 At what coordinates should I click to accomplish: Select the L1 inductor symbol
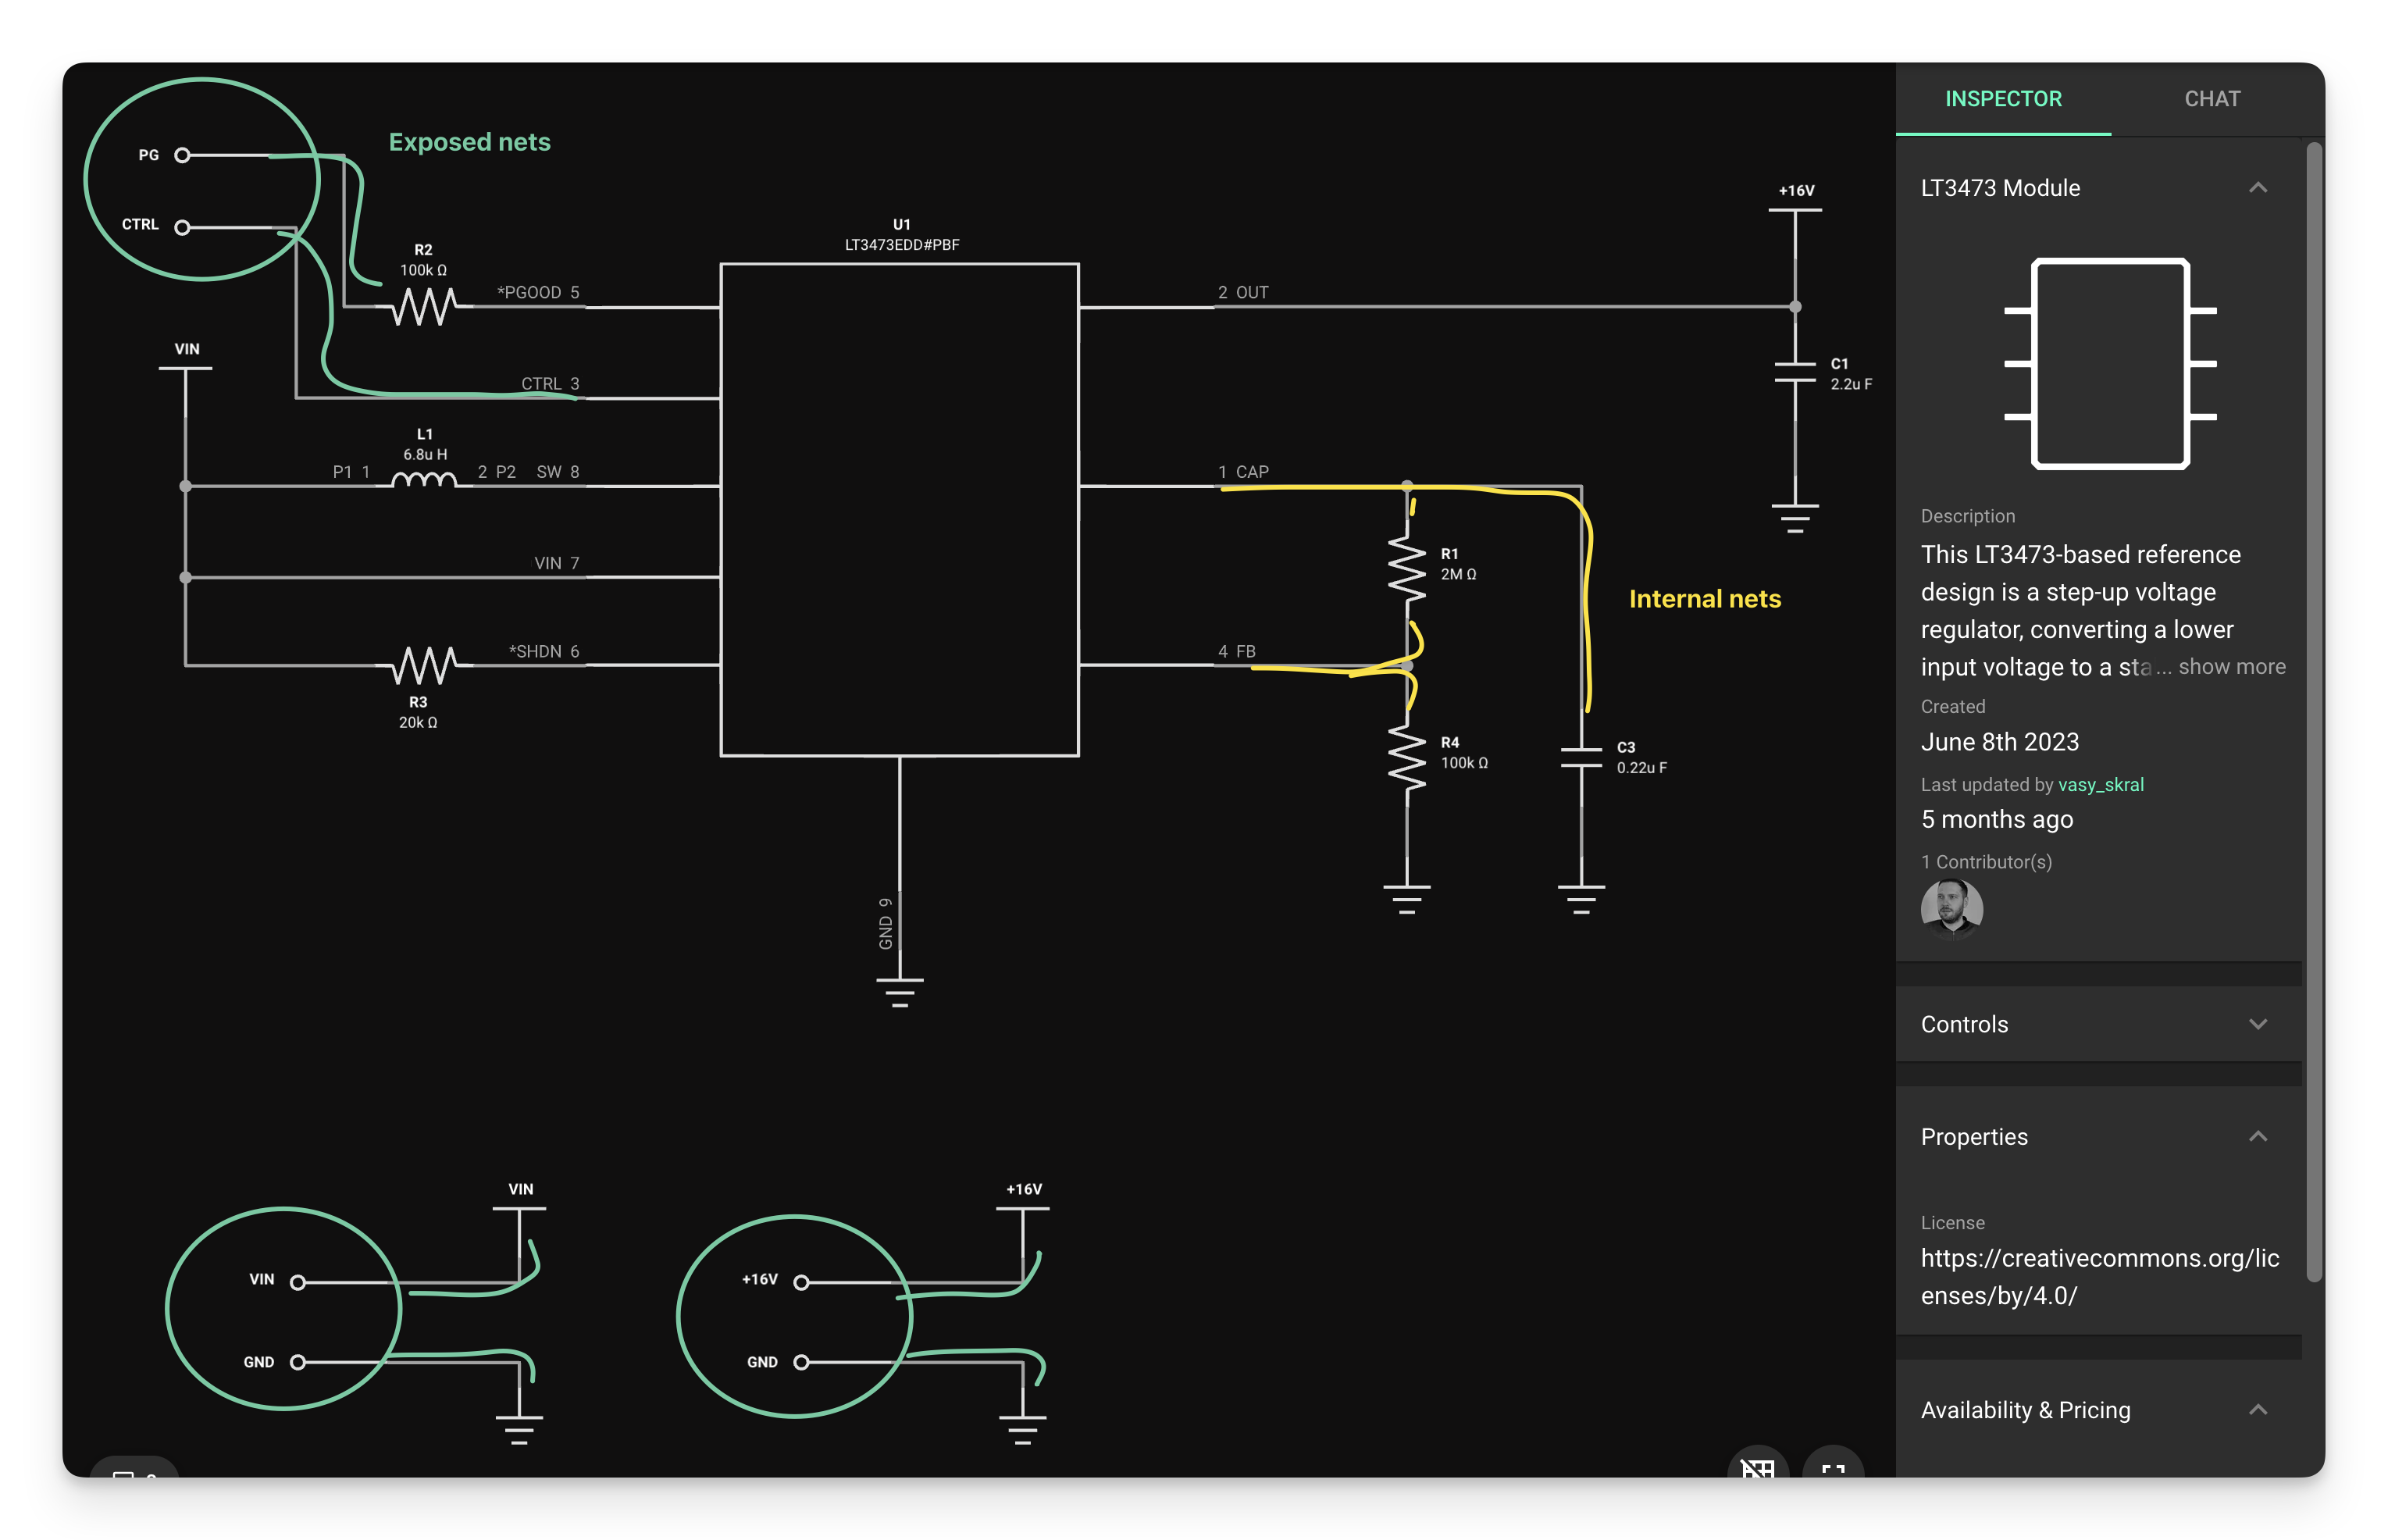(424, 481)
